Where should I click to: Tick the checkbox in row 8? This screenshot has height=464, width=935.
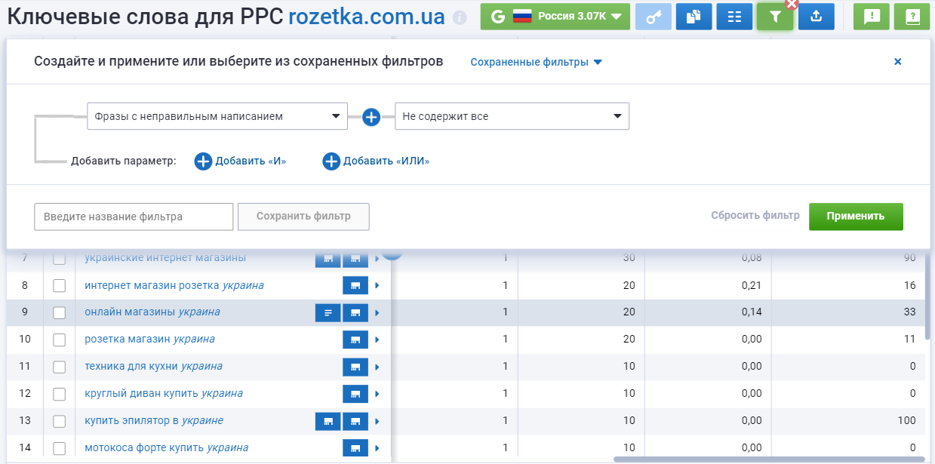pos(60,286)
